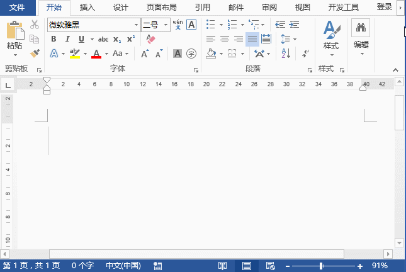
Task: Switch to Read Mode view
Action: click(222, 266)
